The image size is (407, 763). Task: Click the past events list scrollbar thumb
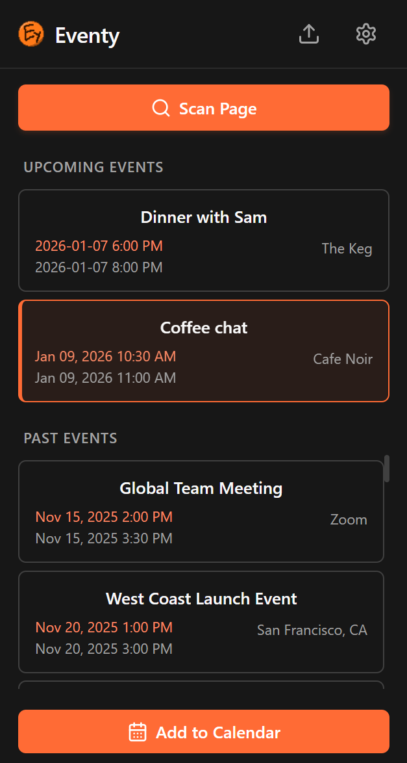387,469
